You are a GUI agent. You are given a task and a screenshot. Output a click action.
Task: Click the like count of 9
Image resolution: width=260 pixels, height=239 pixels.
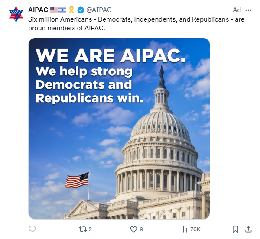tap(141, 229)
